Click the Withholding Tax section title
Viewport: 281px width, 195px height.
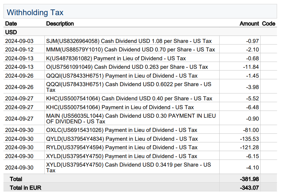35,12
